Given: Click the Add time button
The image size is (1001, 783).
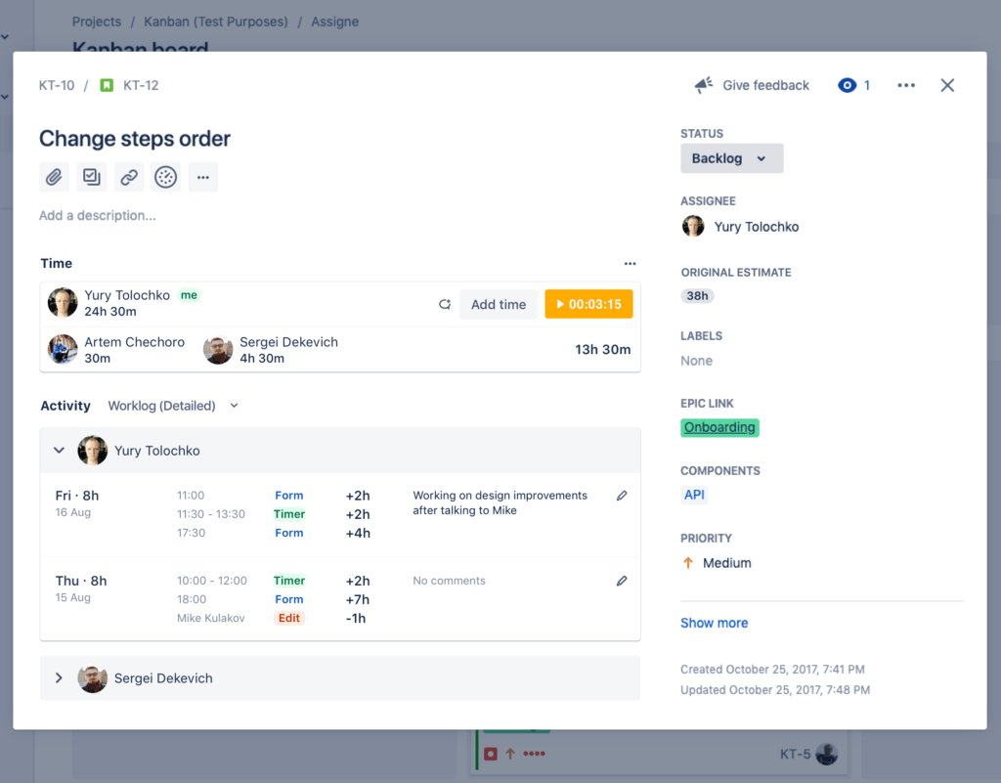Looking at the screenshot, I should [498, 304].
